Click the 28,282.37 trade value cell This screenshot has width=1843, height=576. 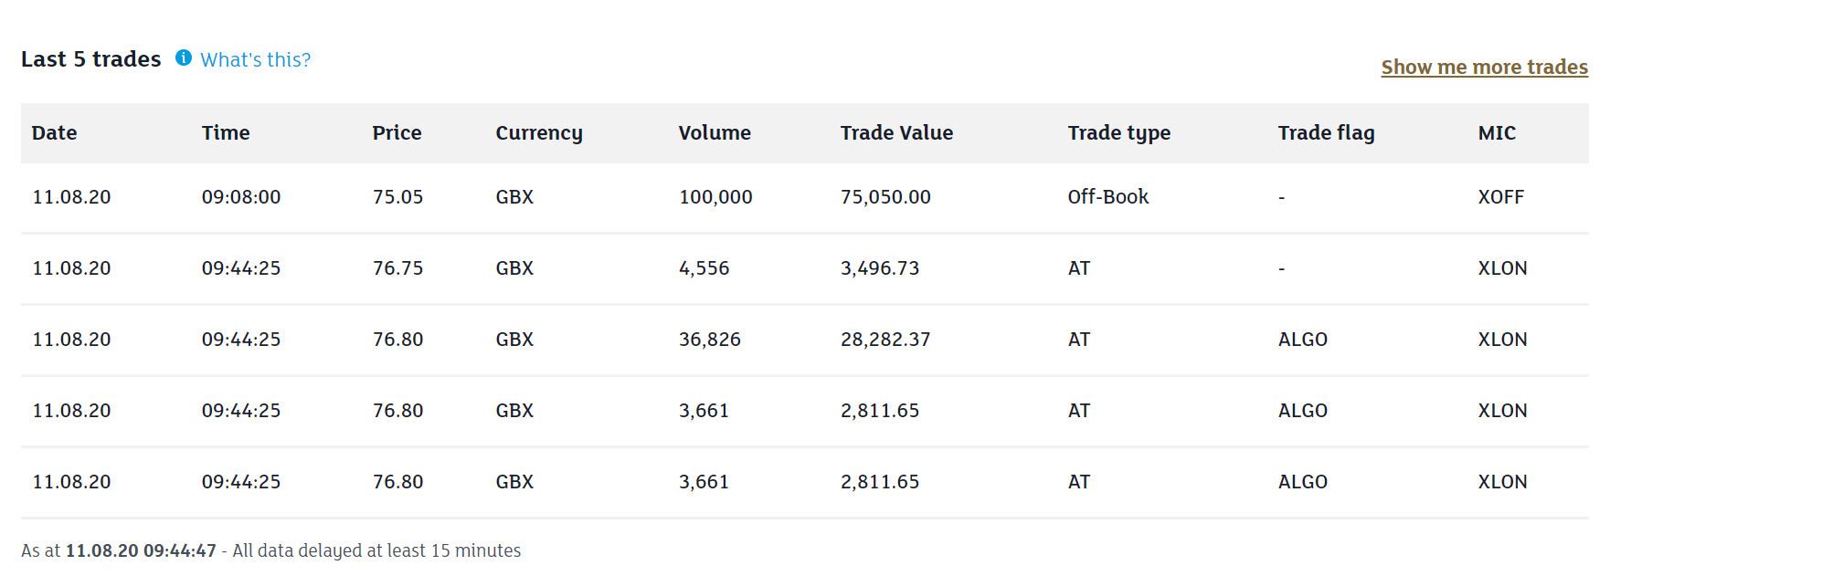tap(884, 340)
